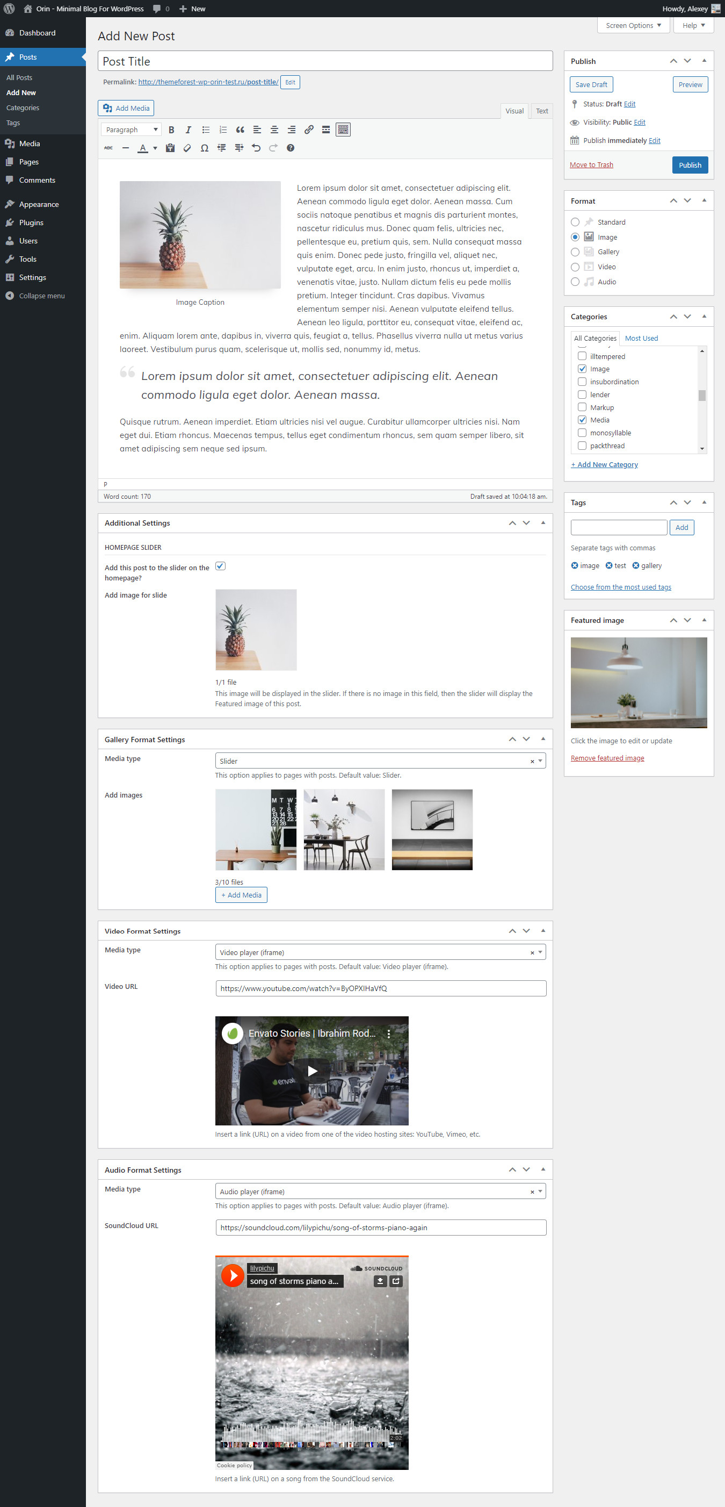This screenshot has width=725, height=1507.
Task: Uncheck the homepage slider checkbox
Action: (x=220, y=566)
